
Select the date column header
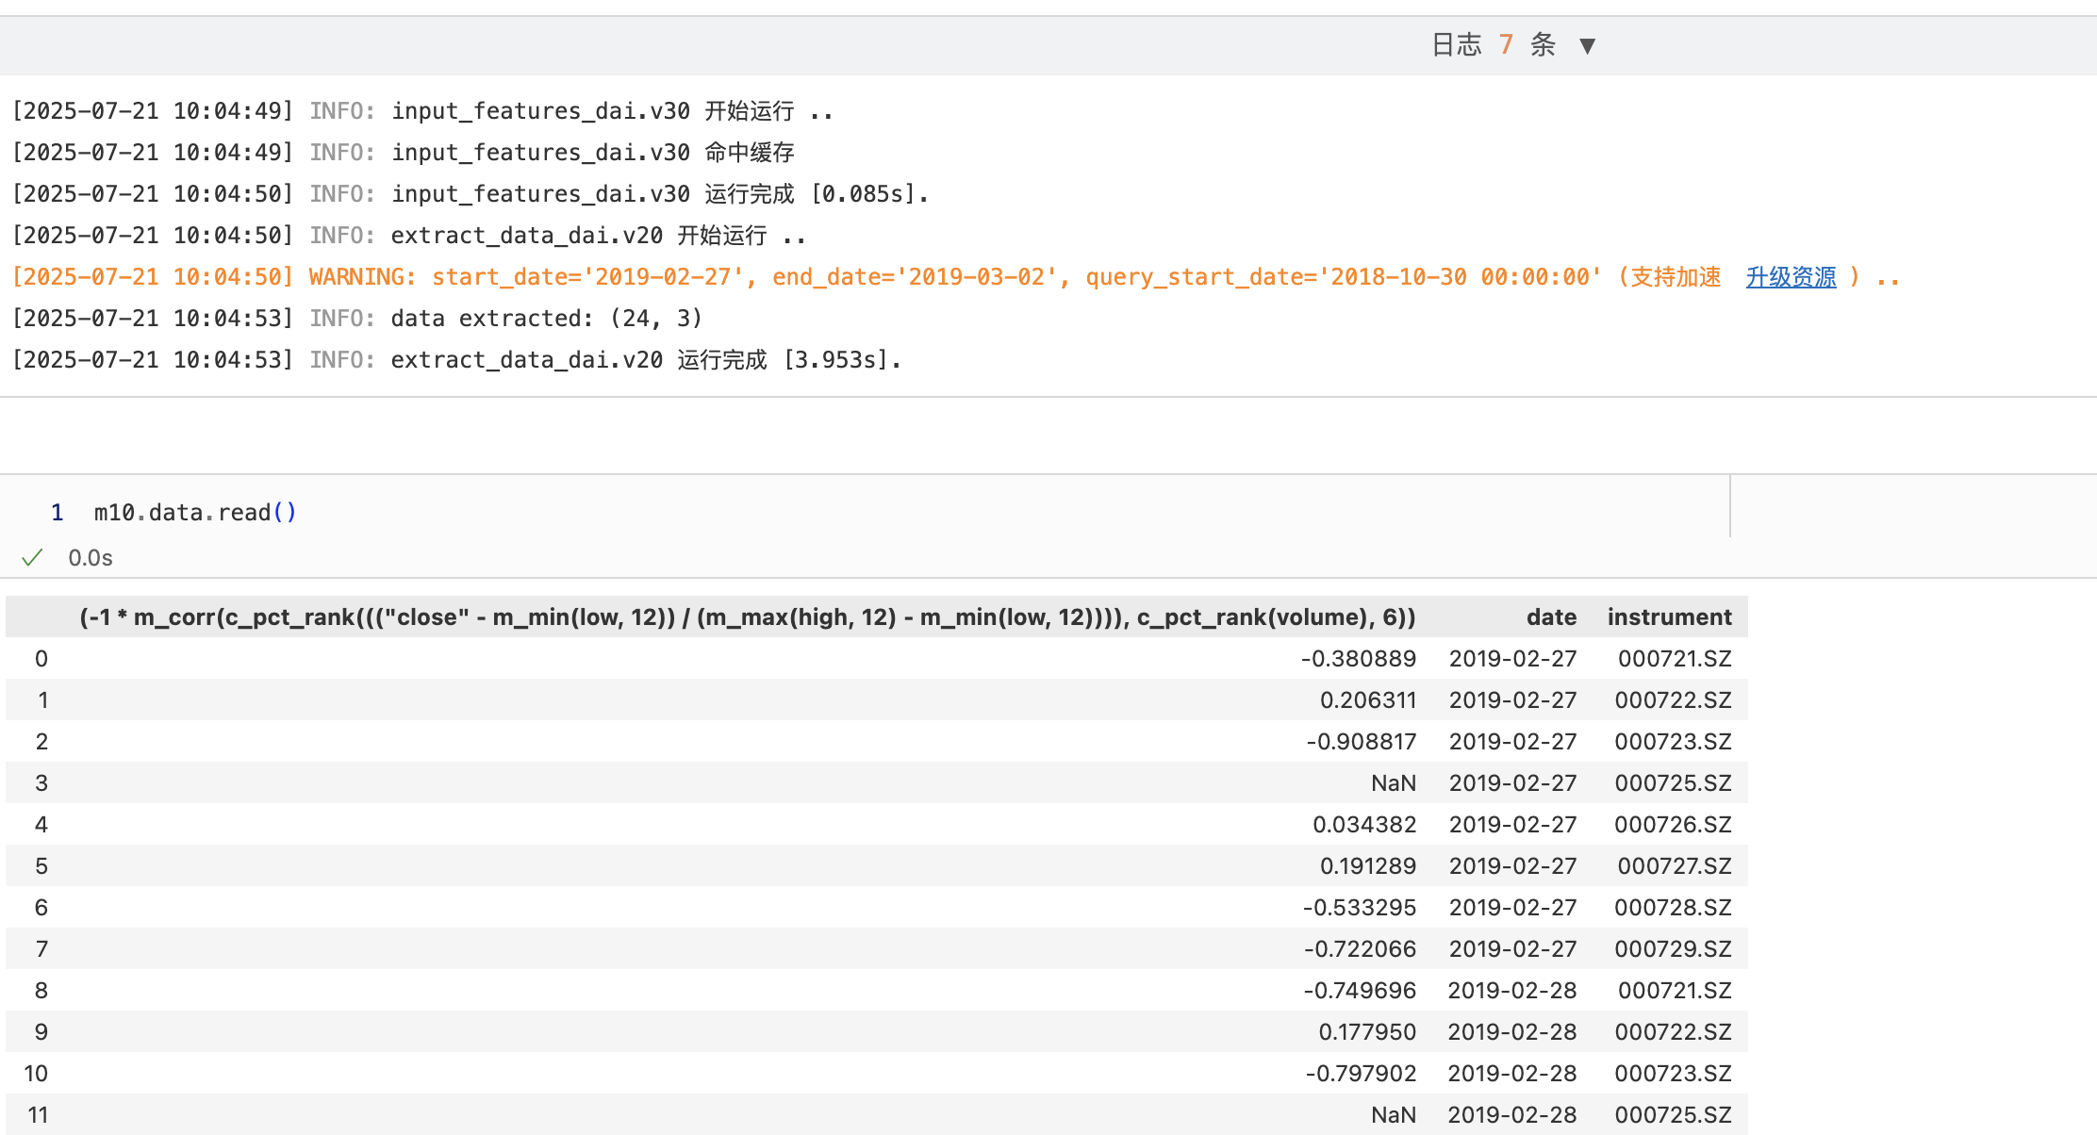[x=1551, y=617]
